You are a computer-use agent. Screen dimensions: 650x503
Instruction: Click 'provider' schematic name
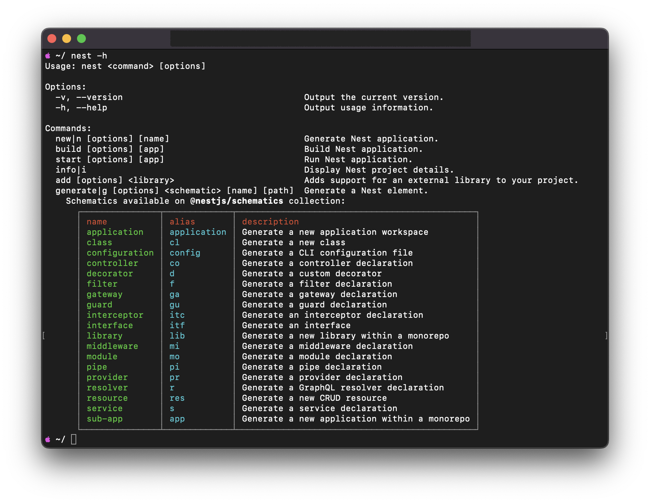[107, 377]
